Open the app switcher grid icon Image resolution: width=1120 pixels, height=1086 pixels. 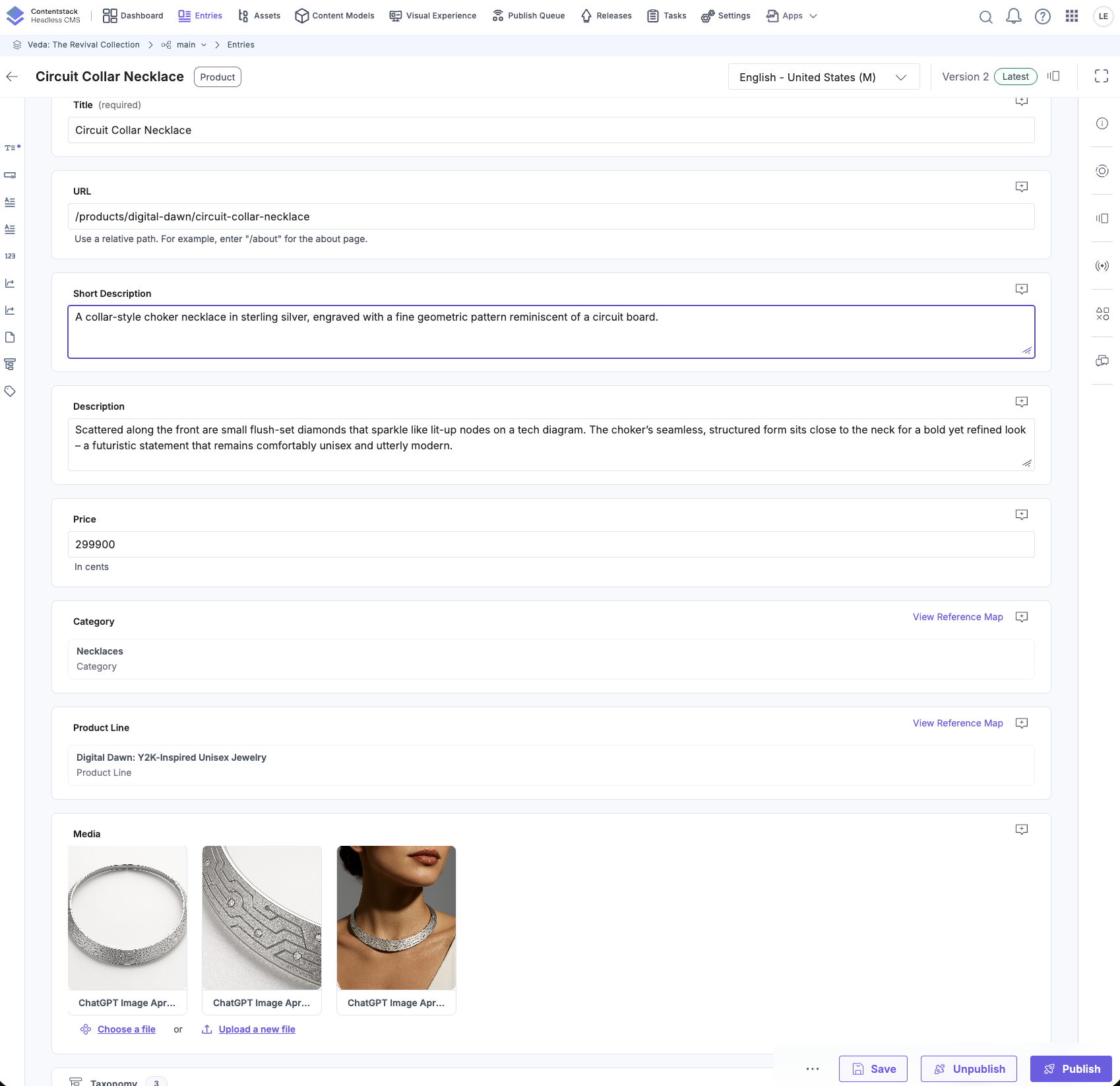click(x=1072, y=16)
